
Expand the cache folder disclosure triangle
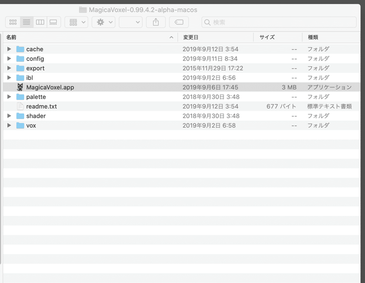pyautogui.click(x=9, y=49)
